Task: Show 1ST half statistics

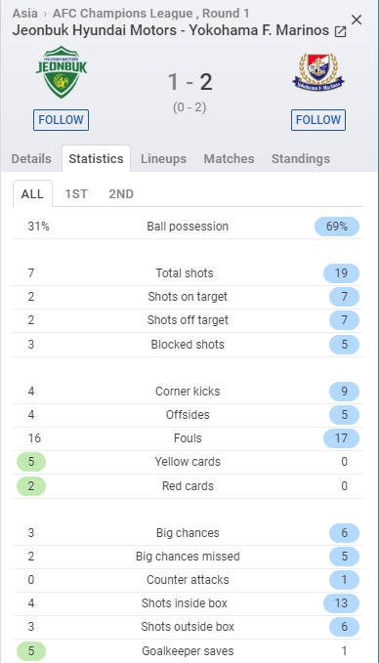Action: tap(76, 194)
